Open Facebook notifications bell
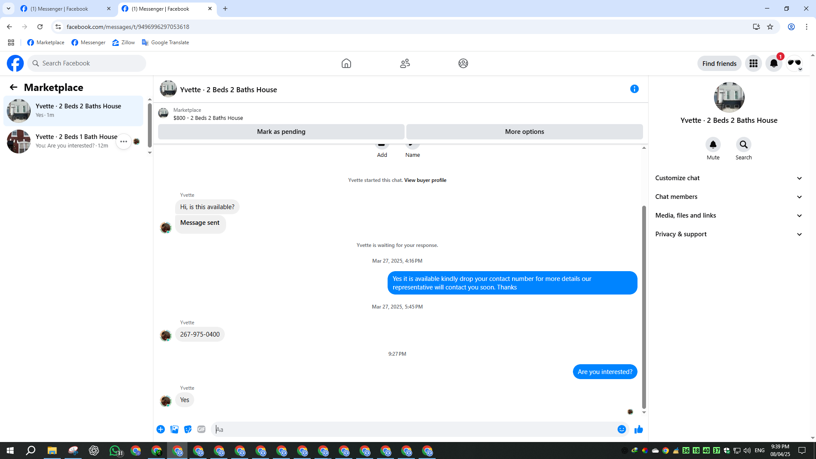The height and width of the screenshot is (459, 816). coord(773,63)
